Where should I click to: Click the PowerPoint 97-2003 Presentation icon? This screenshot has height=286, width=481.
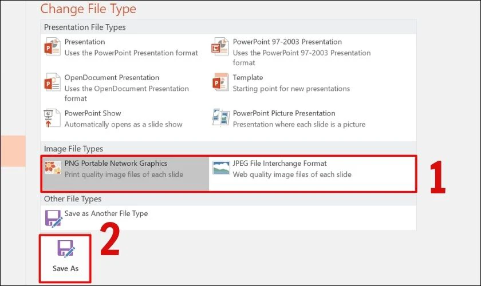220,46
